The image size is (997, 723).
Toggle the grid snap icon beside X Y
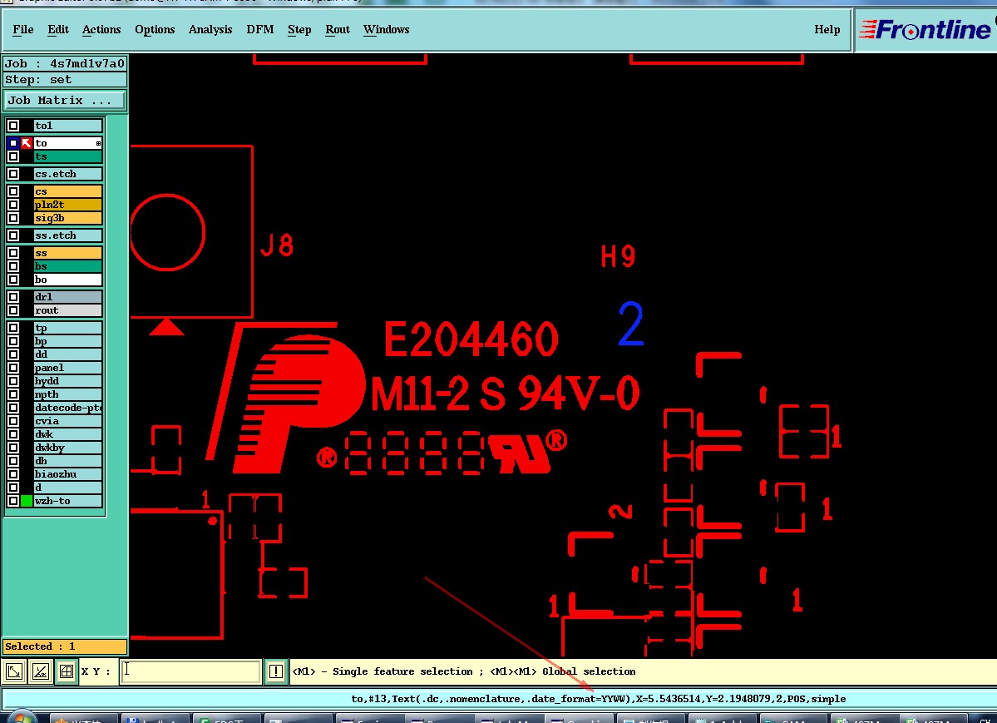[67, 671]
